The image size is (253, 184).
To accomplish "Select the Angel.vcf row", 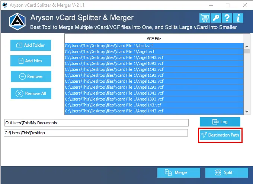I will [154, 52].
